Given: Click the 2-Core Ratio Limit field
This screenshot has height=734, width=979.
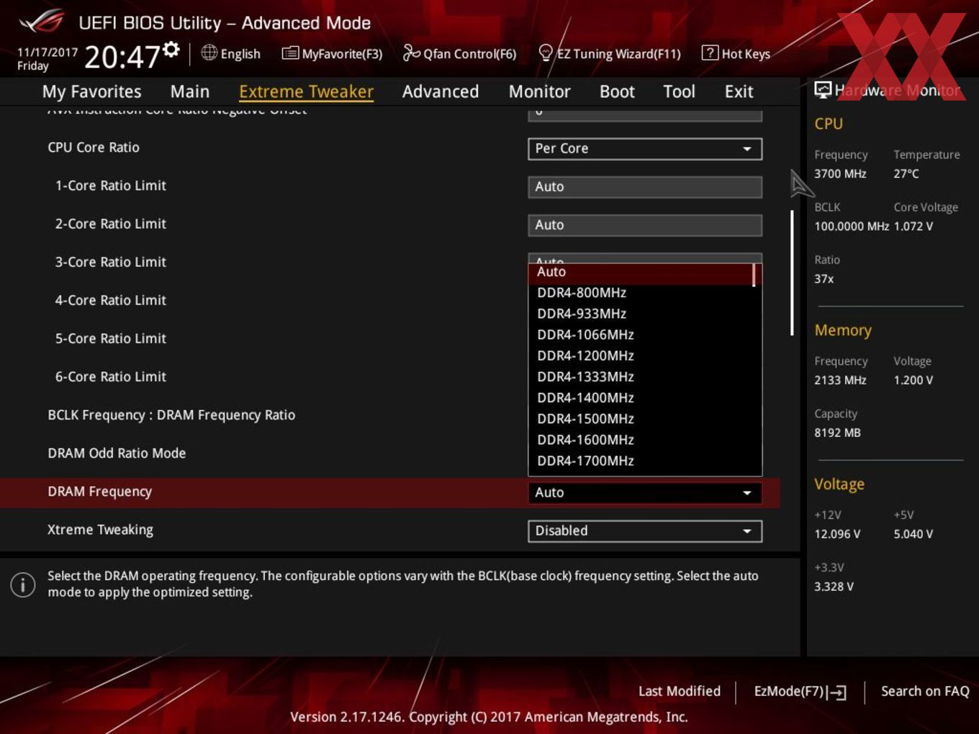Looking at the screenshot, I should [645, 225].
